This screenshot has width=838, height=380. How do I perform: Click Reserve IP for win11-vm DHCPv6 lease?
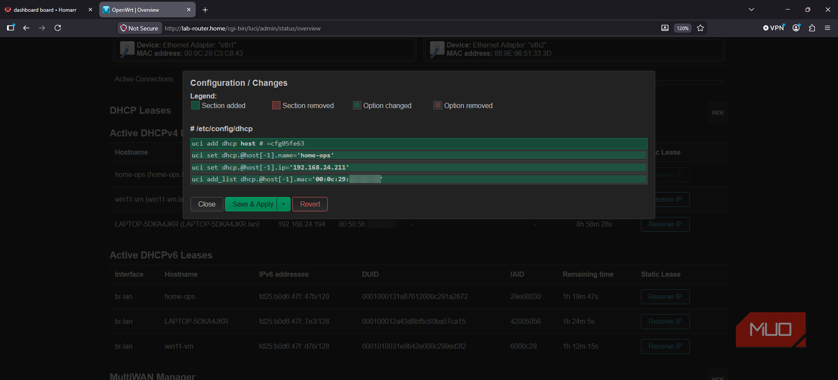click(x=665, y=346)
